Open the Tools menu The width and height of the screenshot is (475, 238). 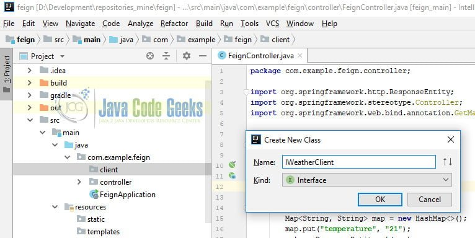(x=249, y=24)
